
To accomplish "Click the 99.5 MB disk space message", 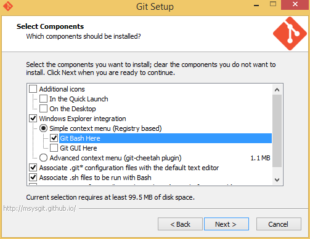I will [x=110, y=197].
